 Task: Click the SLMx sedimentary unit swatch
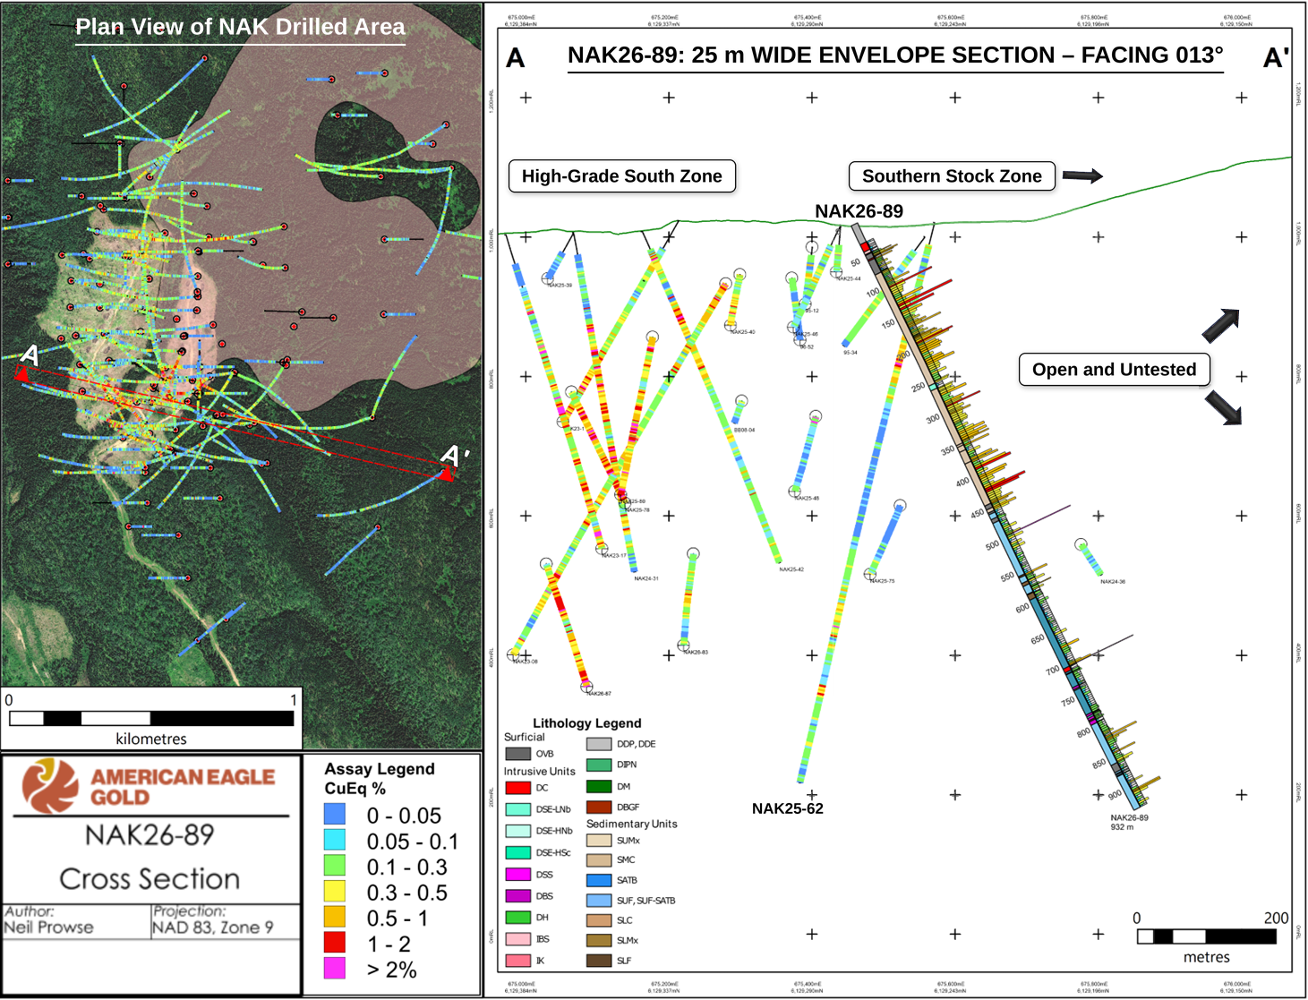point(599,940)
